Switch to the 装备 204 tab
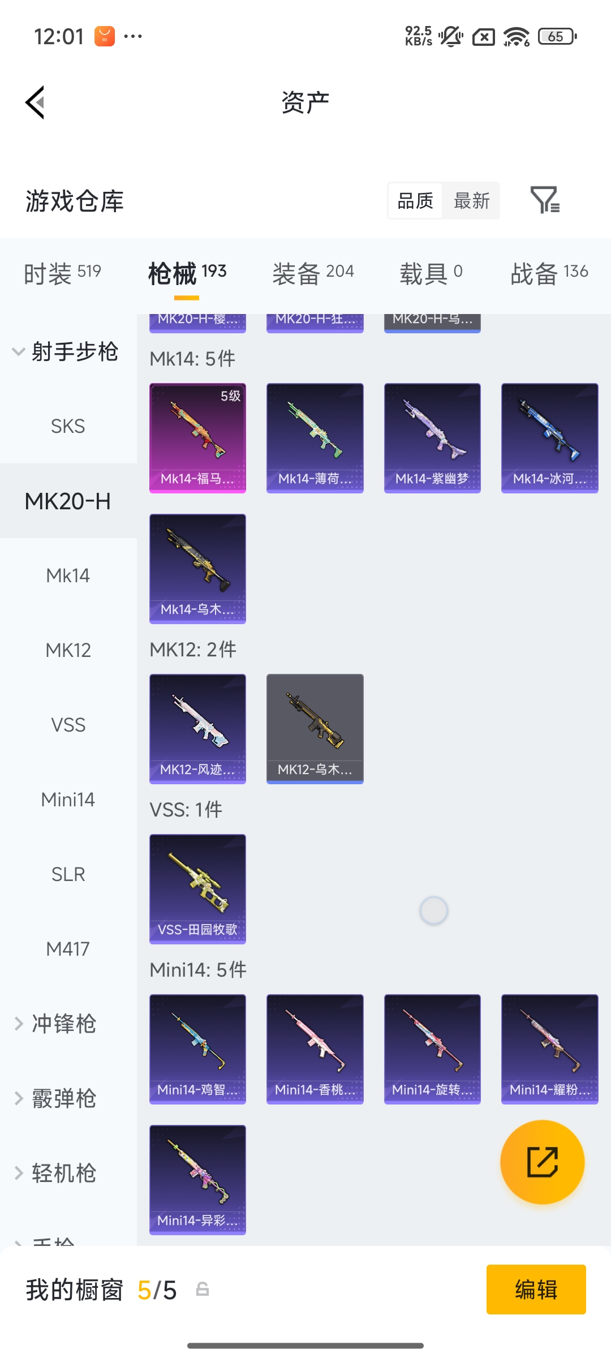Image resolution: width=611 pixels, height=1358 pixels. pyautogui.click(x=313, y=273)
